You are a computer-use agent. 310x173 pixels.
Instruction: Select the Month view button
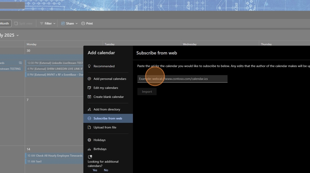pos(5,23)
